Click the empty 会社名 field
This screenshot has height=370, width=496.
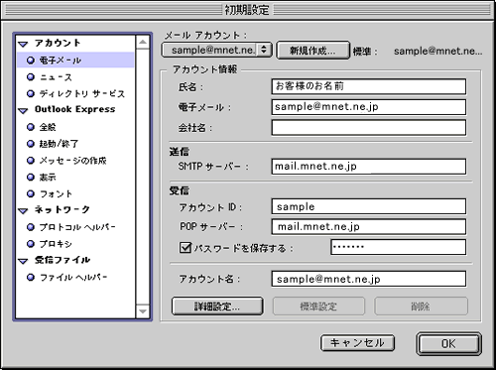369,127
